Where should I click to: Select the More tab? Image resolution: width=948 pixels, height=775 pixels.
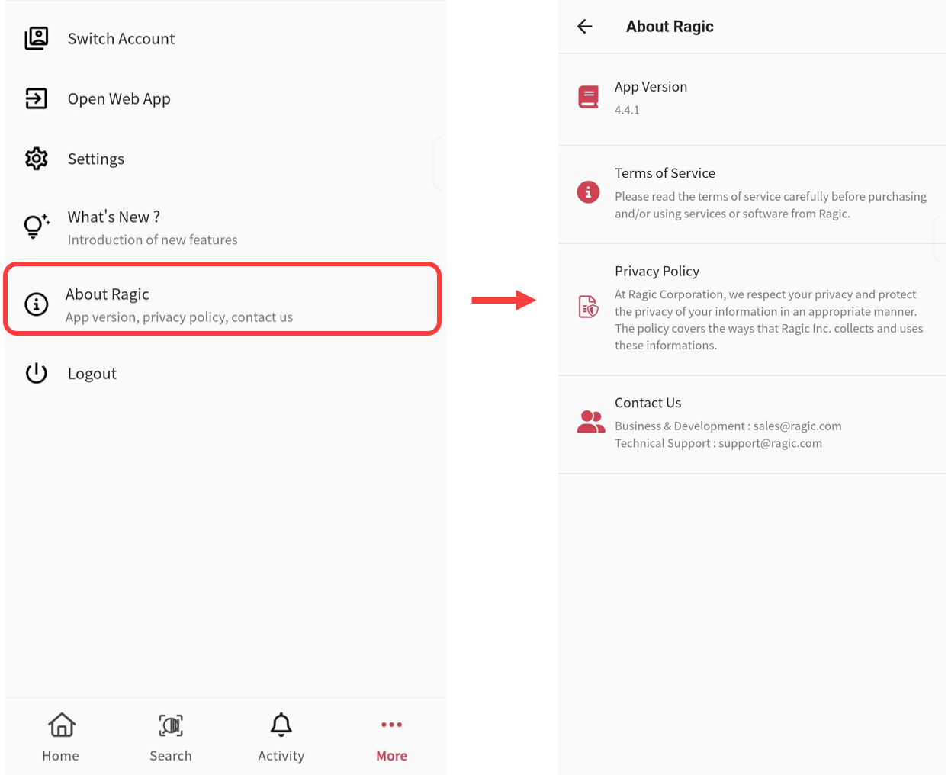click(391, 737)
